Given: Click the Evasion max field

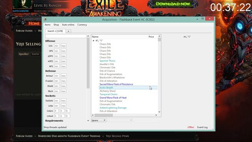Looking at the screenshot, I should (x=63, y=81).
